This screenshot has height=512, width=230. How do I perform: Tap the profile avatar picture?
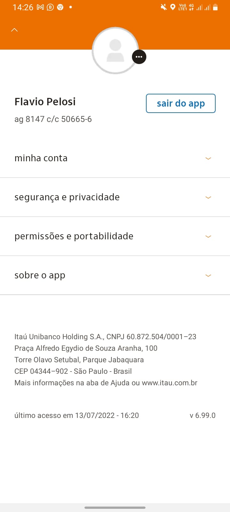115,51
